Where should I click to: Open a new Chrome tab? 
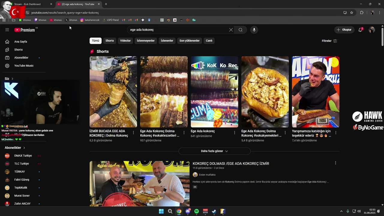(106, 4)
